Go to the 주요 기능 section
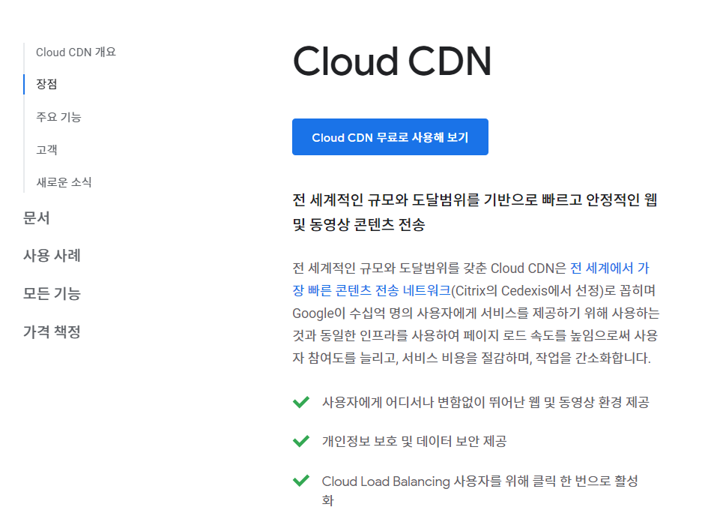The width and height of the screenshot is (702, 516). pyautogui.click(x=58, y=117)
